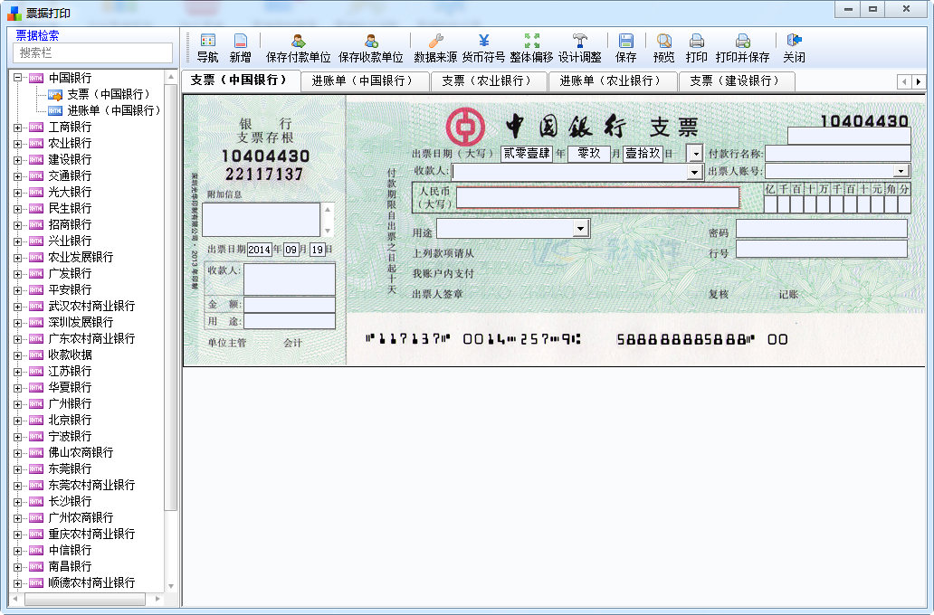Click the 年 field 贰零壹肆
934x615 pixels.
[527, 154]
